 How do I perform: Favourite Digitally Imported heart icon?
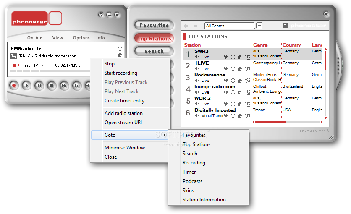pyautogui.click(x=225, y=116)
